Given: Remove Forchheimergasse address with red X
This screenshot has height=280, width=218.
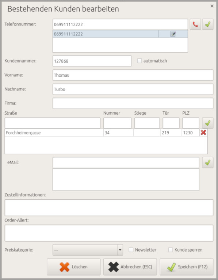Looking at the screenshot, I should click(x=203, y=133).
